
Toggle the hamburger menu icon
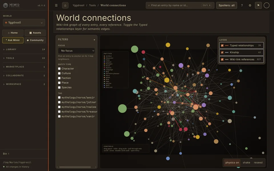click(x=56, y=5)
